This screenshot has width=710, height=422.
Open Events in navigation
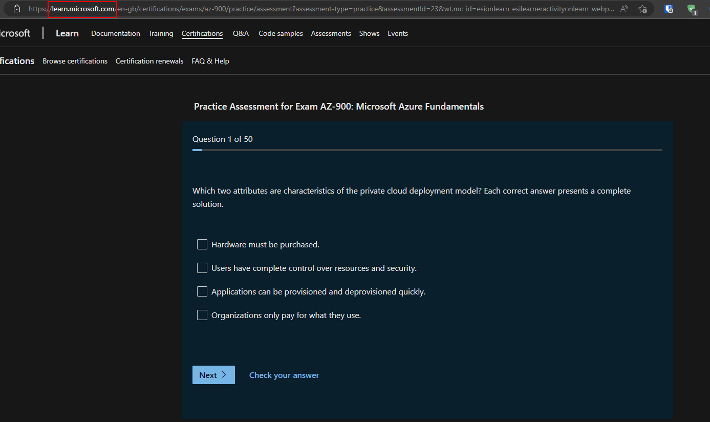click(398, 33)
